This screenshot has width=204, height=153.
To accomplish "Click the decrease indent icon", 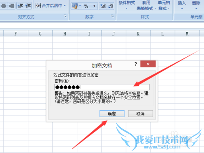I will [20, 6].
